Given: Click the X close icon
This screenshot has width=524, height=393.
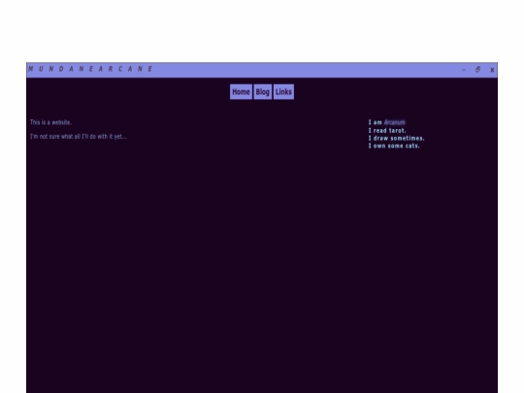Looking at the screenshot, I should point(492,70).
